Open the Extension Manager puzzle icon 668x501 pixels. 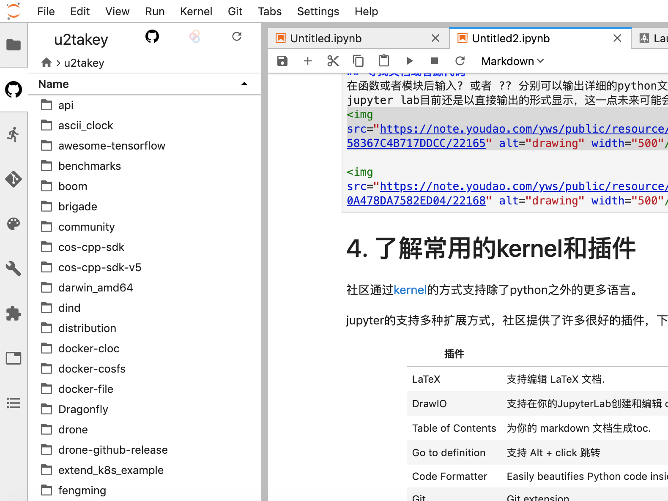coord(14,313)
